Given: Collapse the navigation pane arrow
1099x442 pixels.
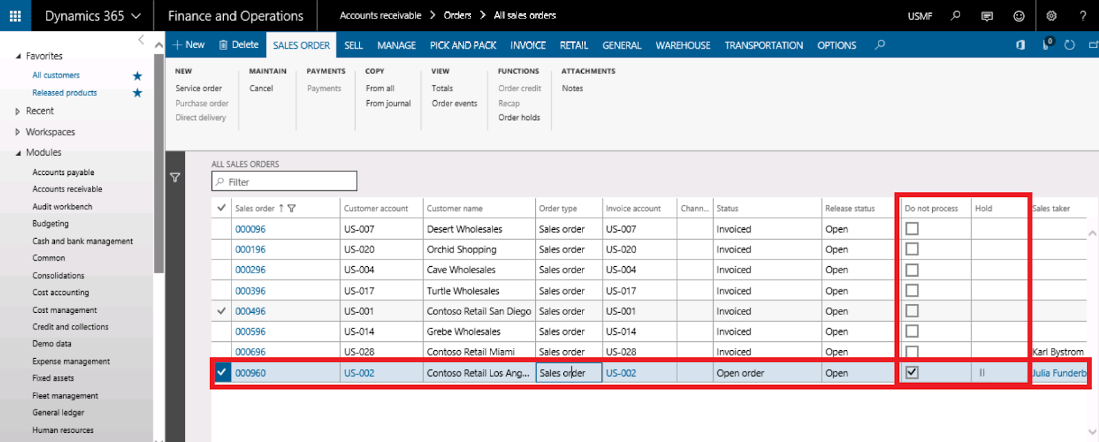Looking at the screenshot, I should coord(141,40).
